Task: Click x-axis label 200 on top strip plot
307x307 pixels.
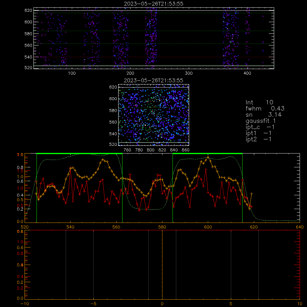Action: tap(130, 73)
